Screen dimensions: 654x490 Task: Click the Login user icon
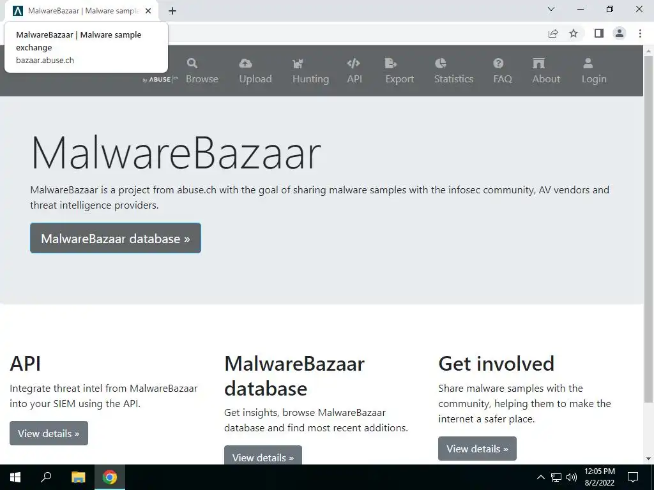point(588,63)
